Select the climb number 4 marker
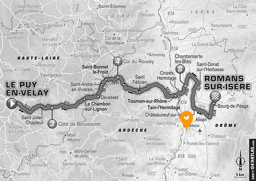256x181 pixels. pos(118,62)
